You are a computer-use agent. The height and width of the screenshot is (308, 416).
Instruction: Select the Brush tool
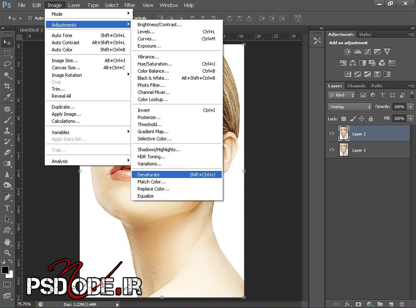click(x=7, y=120)
